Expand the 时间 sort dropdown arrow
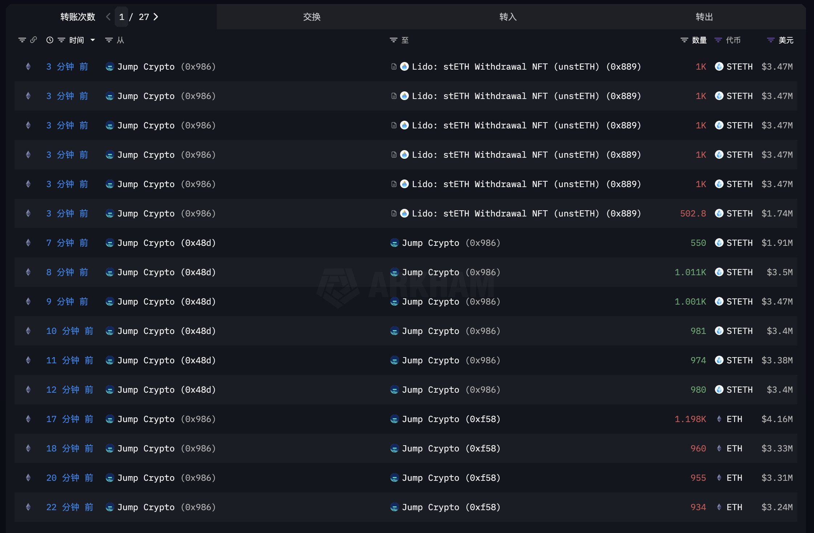 click(x=93, y=40)
